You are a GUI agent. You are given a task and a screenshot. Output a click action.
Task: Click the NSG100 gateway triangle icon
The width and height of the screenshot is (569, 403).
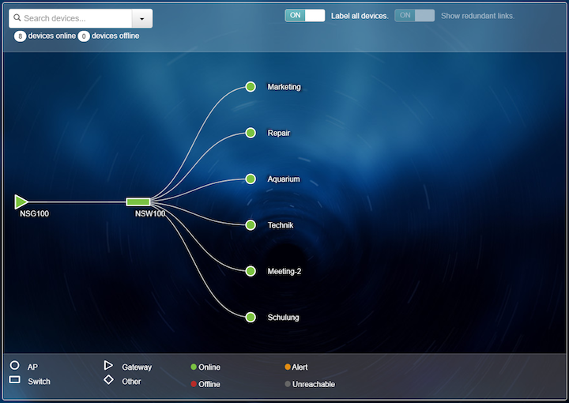21,202
